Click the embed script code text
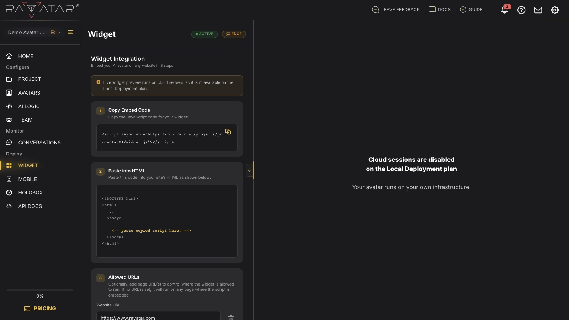 162,138
